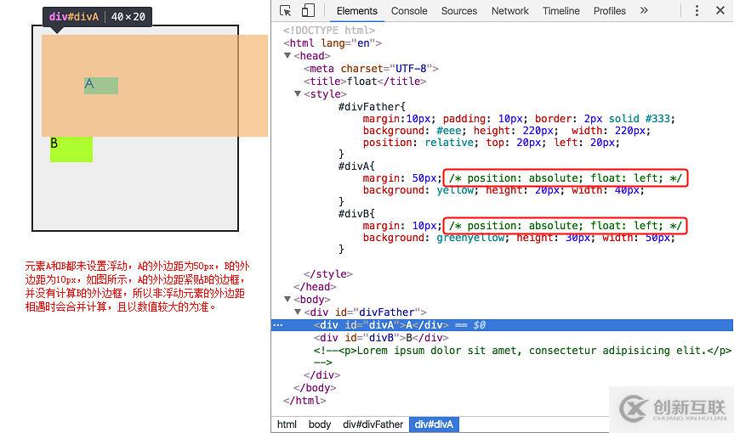This screenshot has width=734, height=433.
Task: Close the DevTools panel
Action: point(720,10)
